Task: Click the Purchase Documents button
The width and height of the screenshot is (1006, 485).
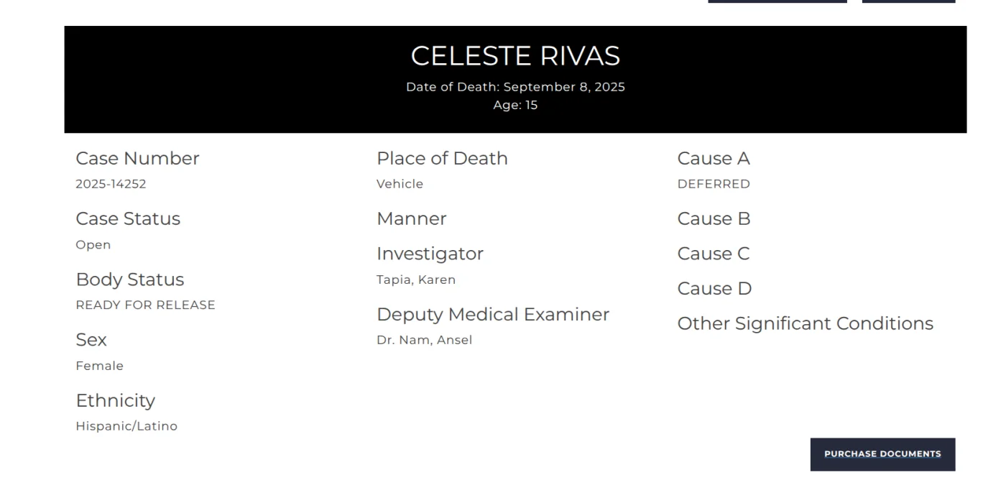Action: pyautogui.click(x=882, y=454)
